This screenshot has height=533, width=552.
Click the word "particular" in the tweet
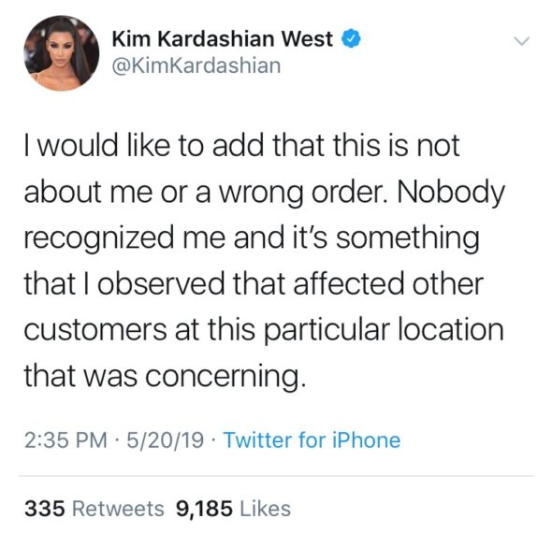[x=327, y=331]
